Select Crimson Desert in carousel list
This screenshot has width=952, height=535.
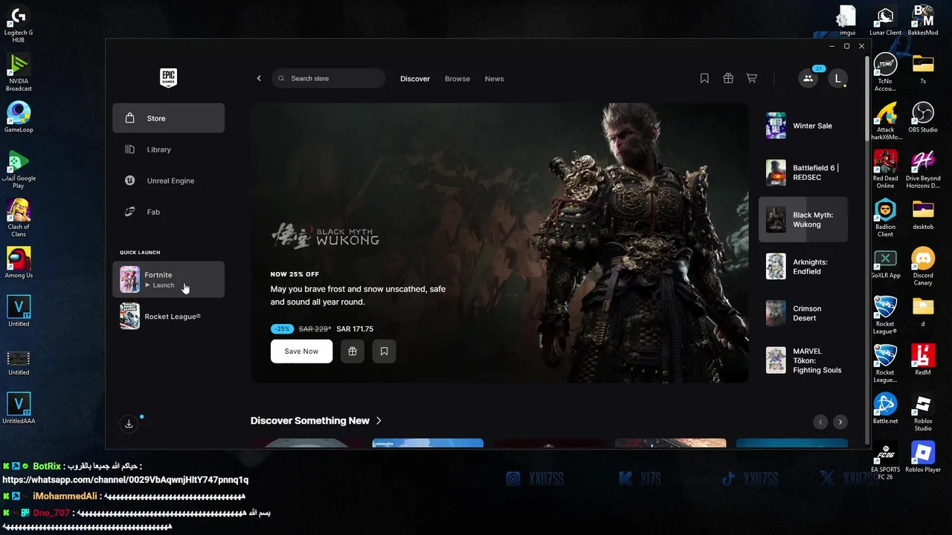pyautogui.click(x=803, y=314)
